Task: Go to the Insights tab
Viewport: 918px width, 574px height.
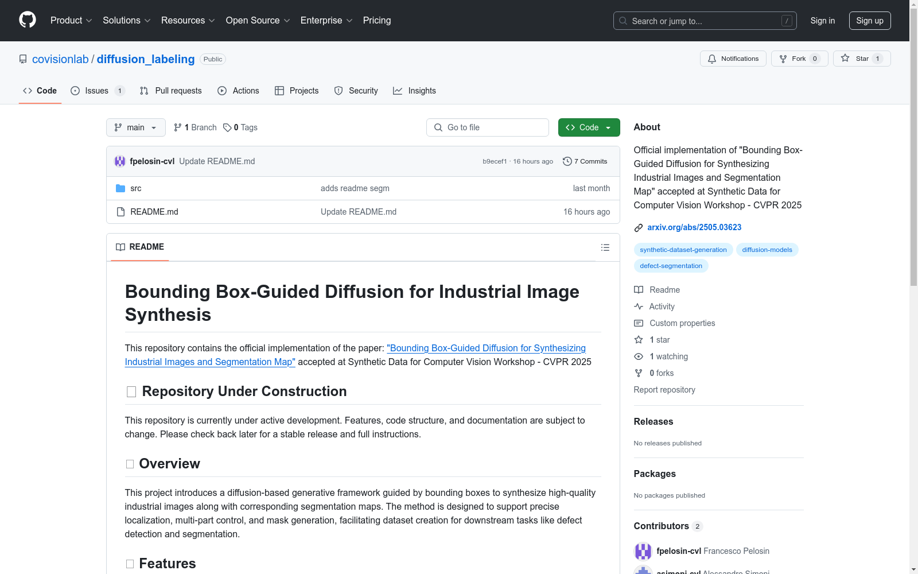Action: 414,91
